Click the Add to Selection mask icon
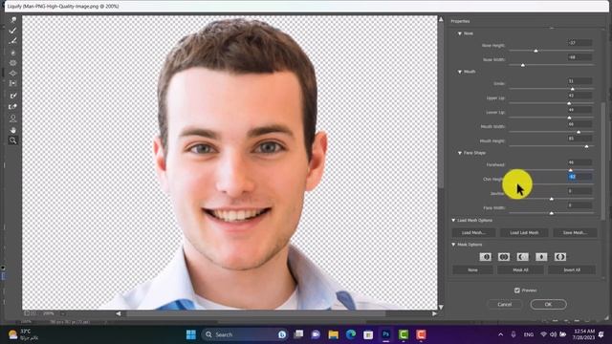 (504, 257)
